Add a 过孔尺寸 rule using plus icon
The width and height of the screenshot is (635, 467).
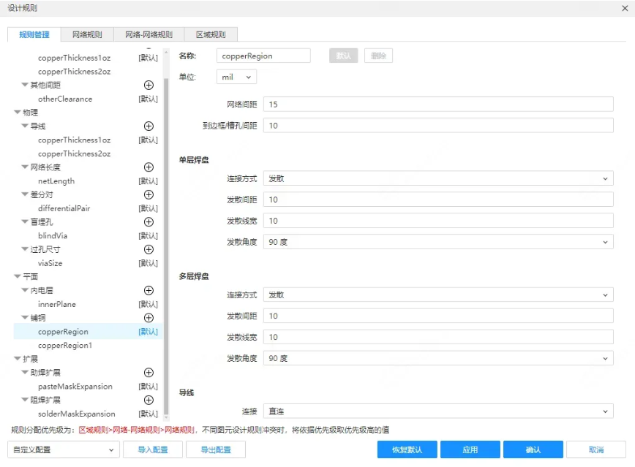tap(149, 249)
